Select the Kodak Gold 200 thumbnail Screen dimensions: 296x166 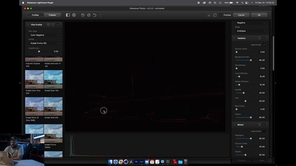tap(53, 107)
